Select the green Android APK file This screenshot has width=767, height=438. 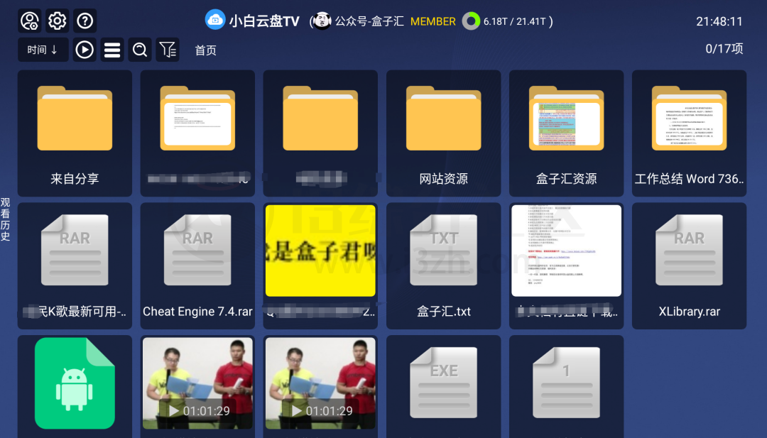[75, 383]
